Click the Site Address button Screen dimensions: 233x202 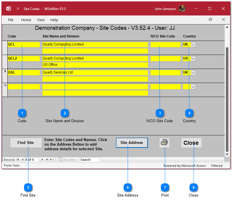click(132, 142)
